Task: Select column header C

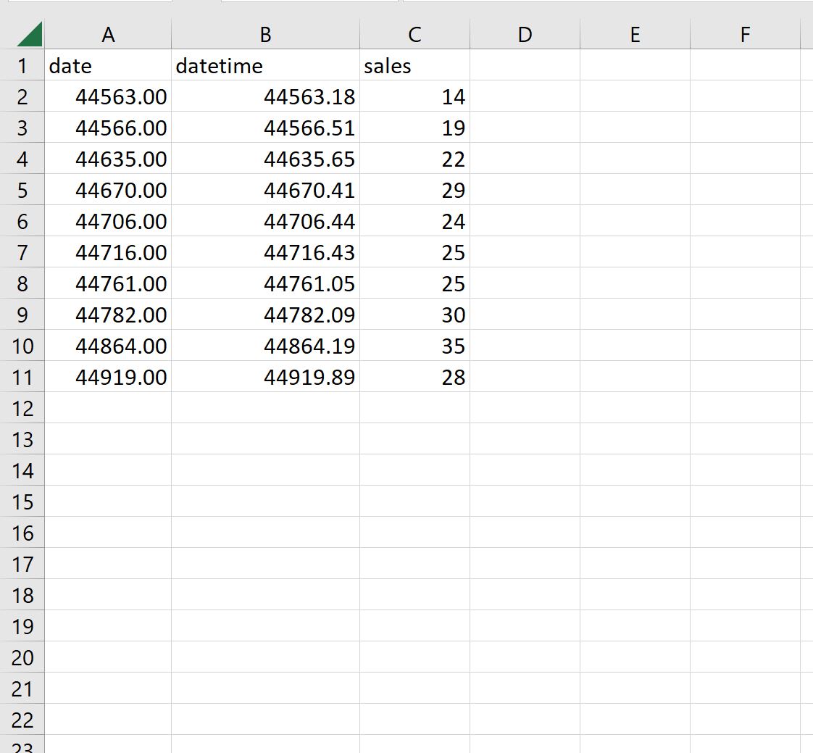Action: pyautogui.click(x=414, y=33)
